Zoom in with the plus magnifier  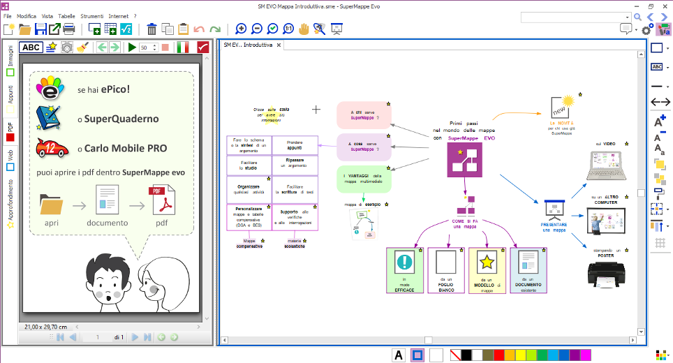point(241,29)
